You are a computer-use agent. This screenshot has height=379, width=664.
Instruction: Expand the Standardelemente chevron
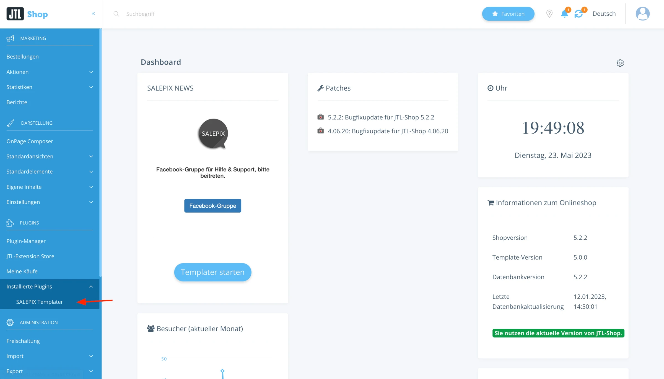click(x=91, y=172)
